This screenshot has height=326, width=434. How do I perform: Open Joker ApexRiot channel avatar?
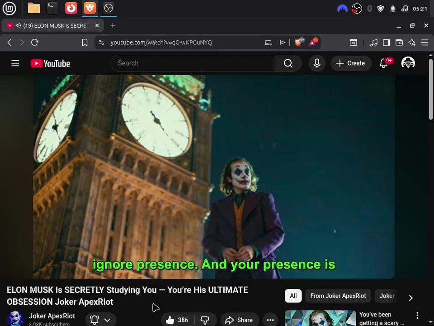[15, 318]
